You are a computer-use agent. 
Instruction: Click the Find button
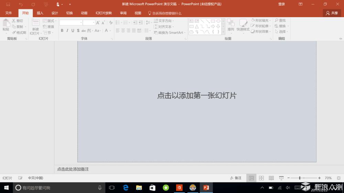[x=280, y=20]
